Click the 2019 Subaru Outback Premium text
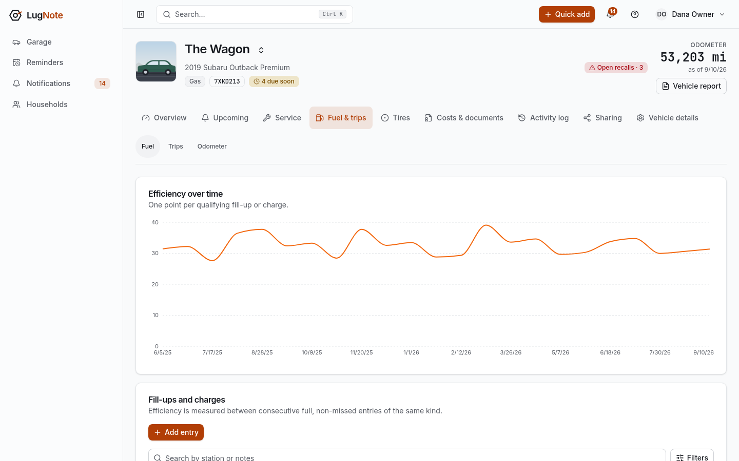Screen dimensions: 739x461 click(237, 68)
